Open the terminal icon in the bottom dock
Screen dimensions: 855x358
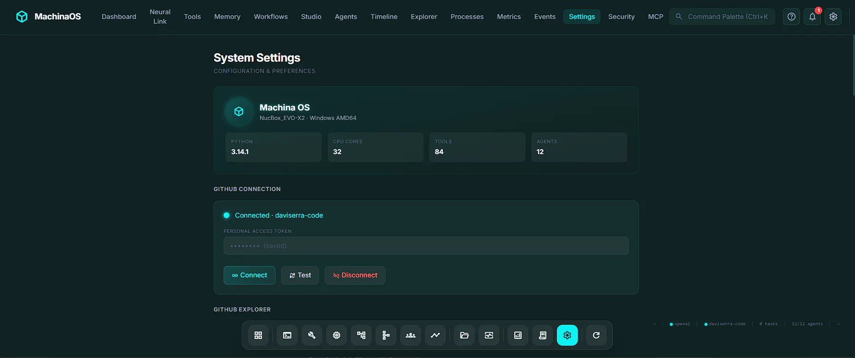pos(287,335)
